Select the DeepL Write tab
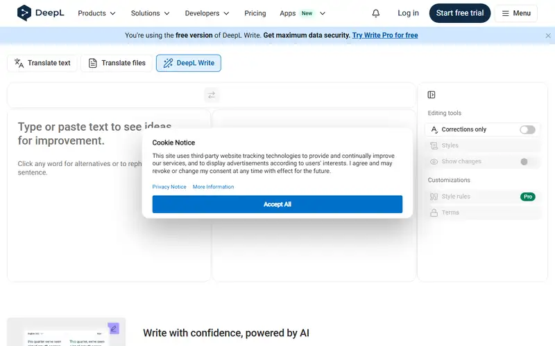 click(x=189, y=63)
